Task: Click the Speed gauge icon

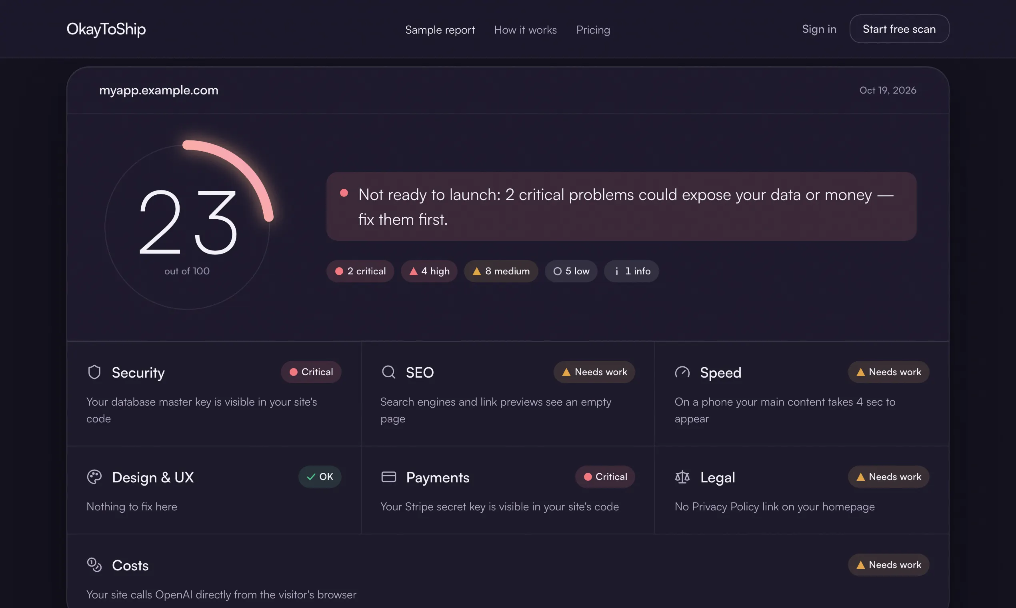Action: pyautogui.click(x=682, y=372)
